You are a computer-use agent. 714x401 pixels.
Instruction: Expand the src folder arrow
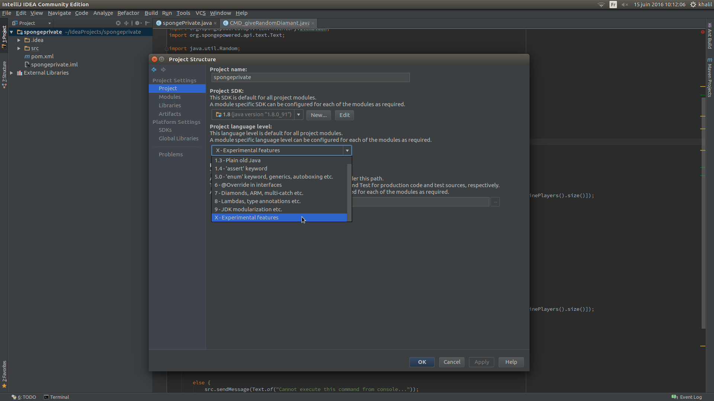coord(19,48)
